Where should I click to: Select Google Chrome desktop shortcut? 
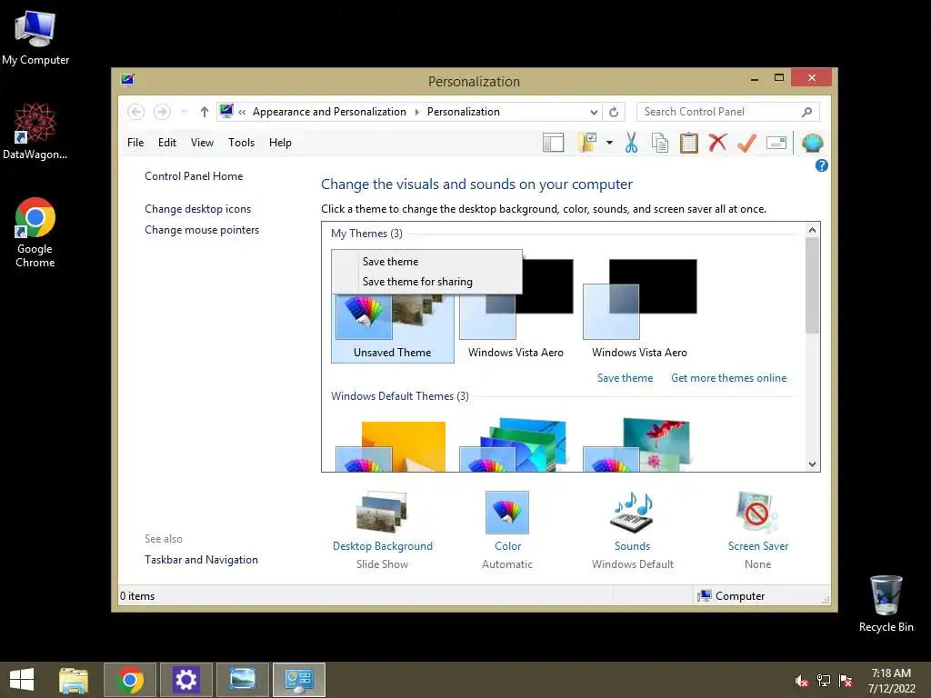[35, 233]
